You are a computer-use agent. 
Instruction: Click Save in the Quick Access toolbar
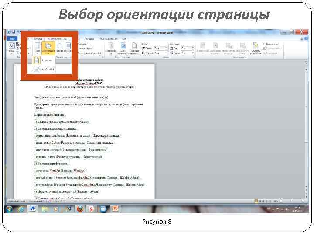pyautogui.click(x=14, y=32)
